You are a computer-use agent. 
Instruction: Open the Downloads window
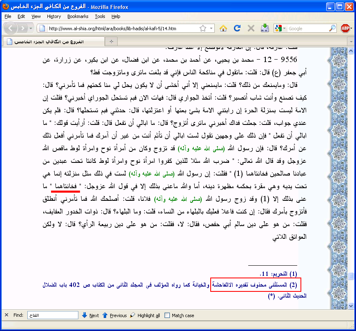(265, 29)
